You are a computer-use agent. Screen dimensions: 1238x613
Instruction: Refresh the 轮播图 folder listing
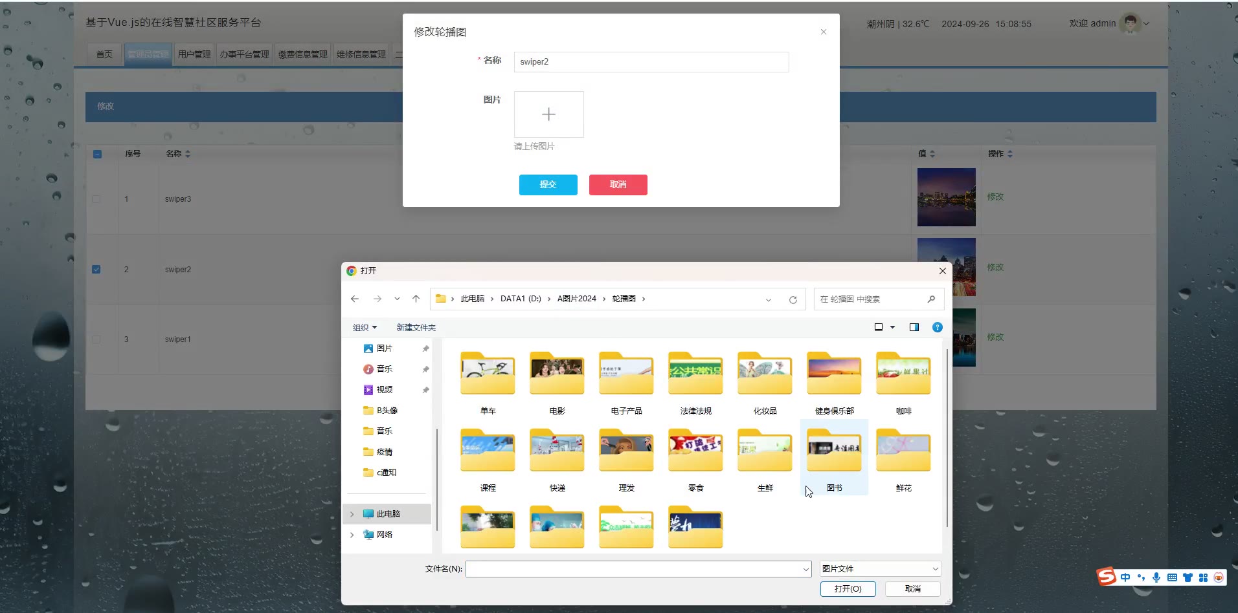click(x=793, y=299)
